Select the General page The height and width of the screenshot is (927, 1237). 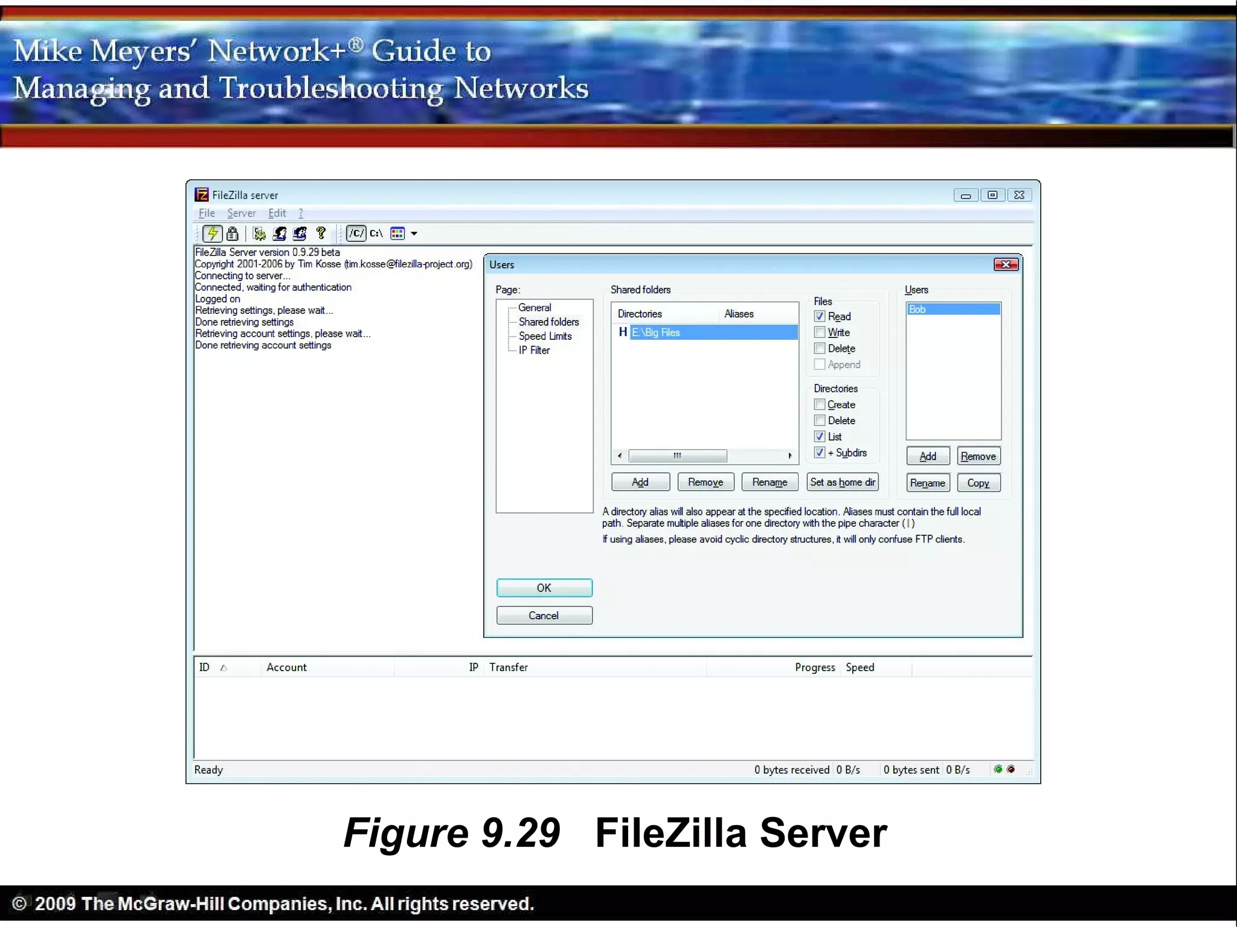pyautogui.click(x=535, y=308)
